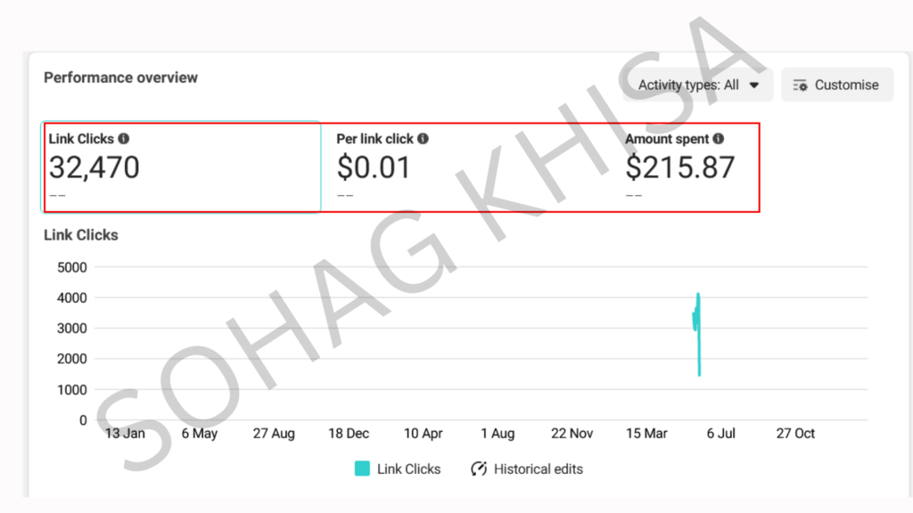
Task: Select the Amount spent metric card
Action: pos(689,167)
